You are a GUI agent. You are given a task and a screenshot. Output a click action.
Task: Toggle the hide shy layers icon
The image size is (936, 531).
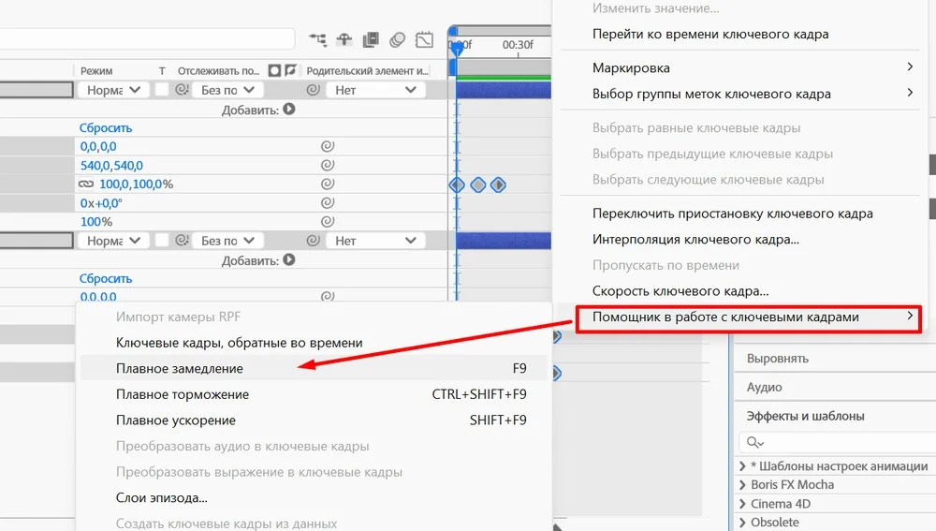click(x=344, y=40)
